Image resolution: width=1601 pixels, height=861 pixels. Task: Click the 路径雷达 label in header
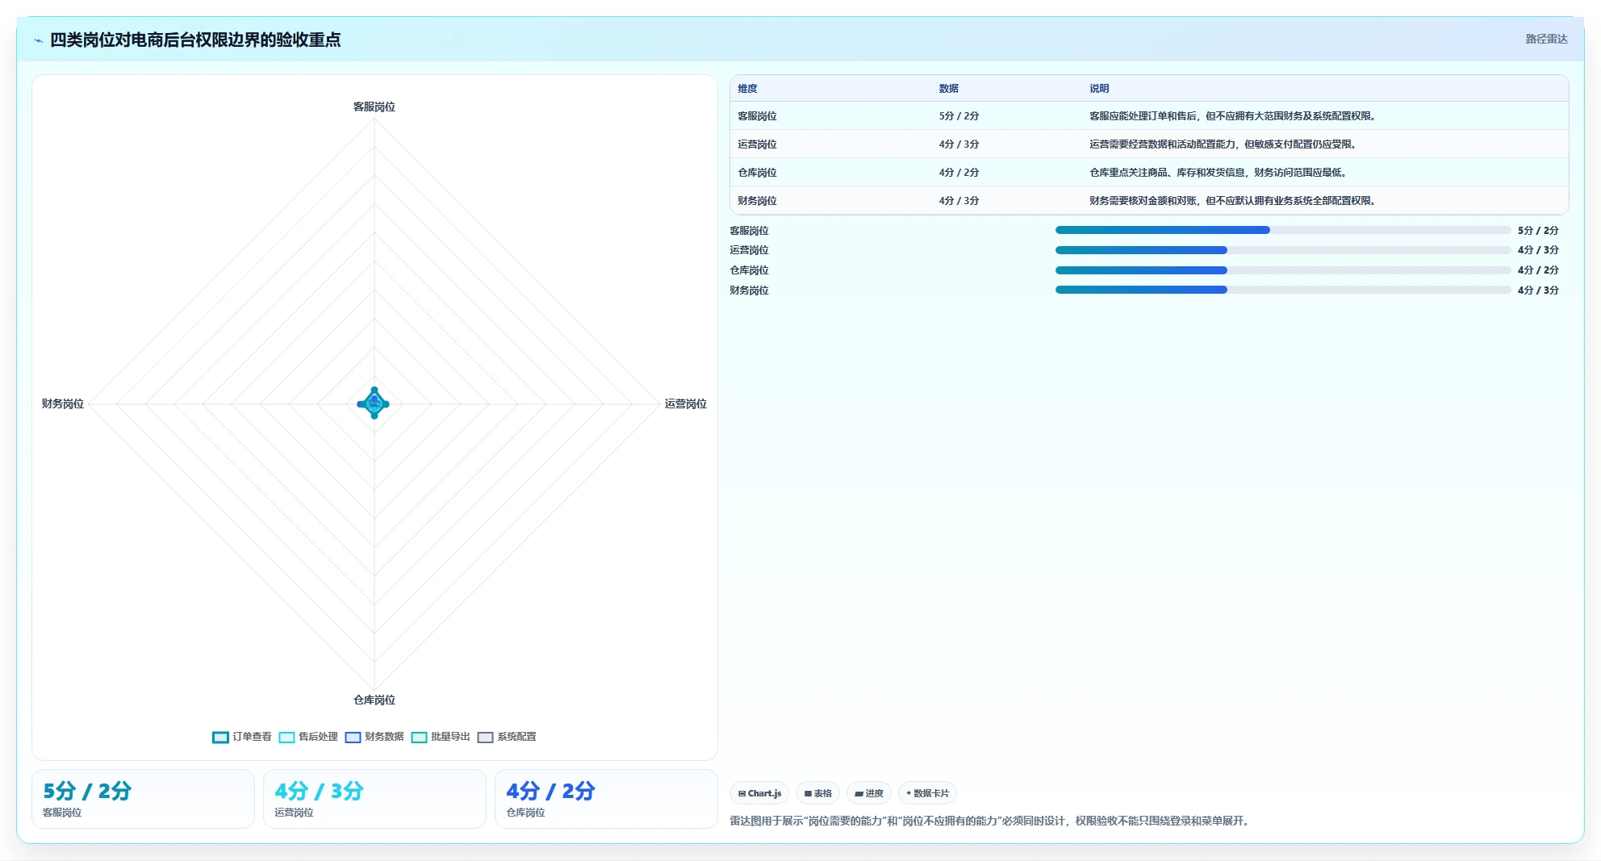pyautogui.click(x=1546, y=39)
